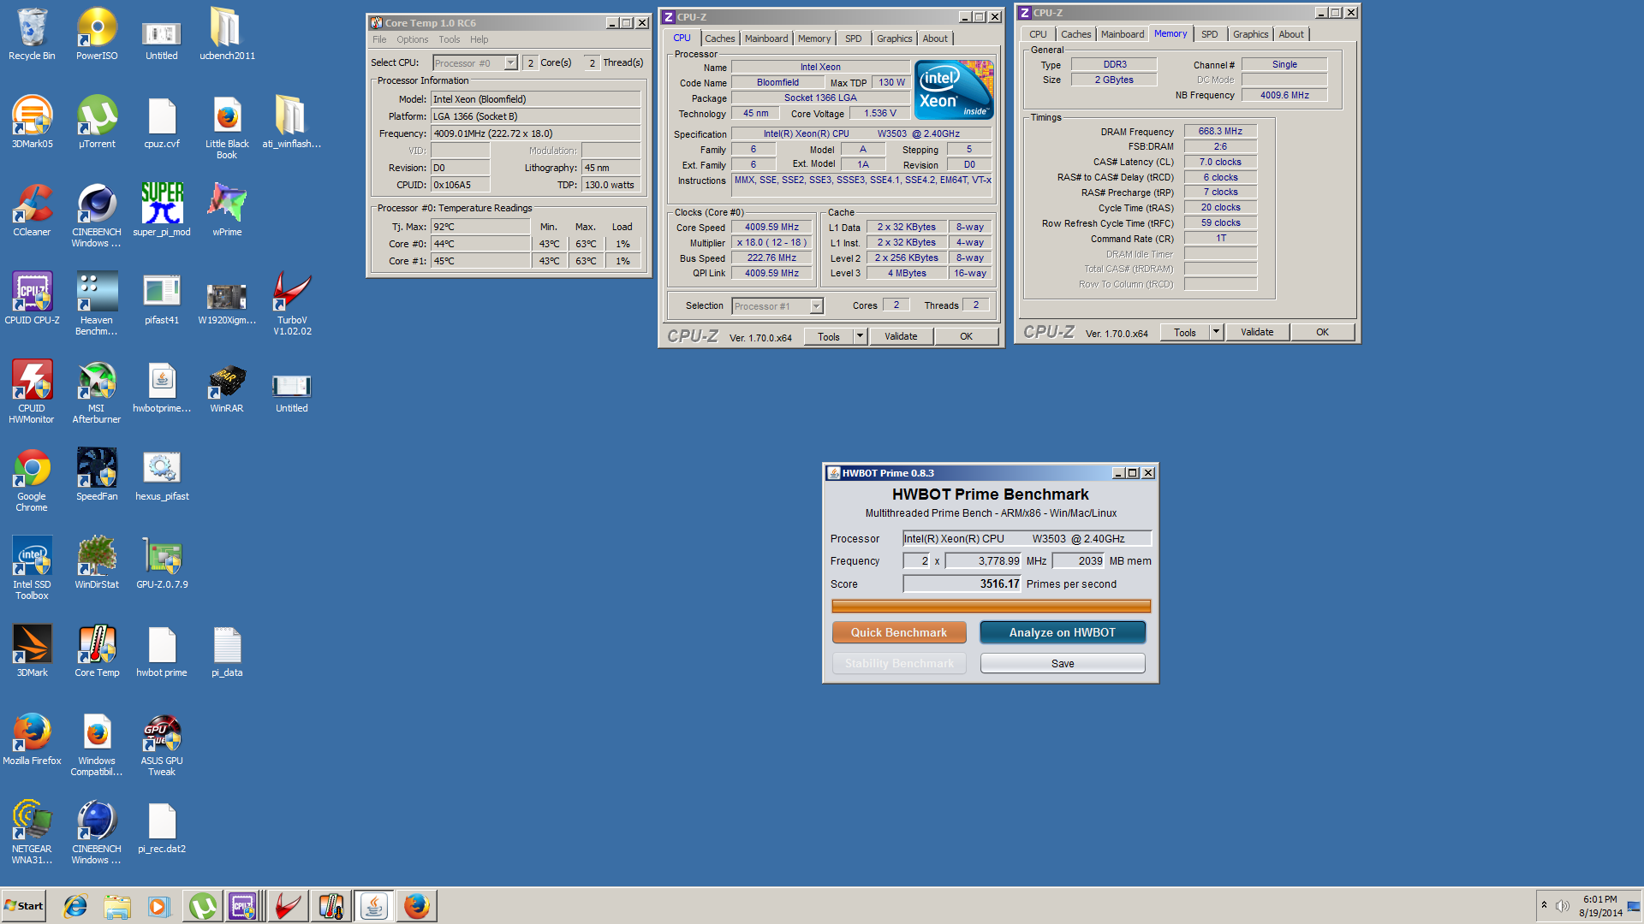Screen dimensions: 1644x924
Task: Click the Intel Xeon logo in CPU-Z
Action: pos(954,89)
